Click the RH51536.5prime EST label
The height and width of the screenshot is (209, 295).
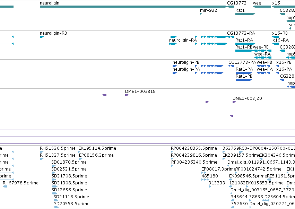(58, 148)
